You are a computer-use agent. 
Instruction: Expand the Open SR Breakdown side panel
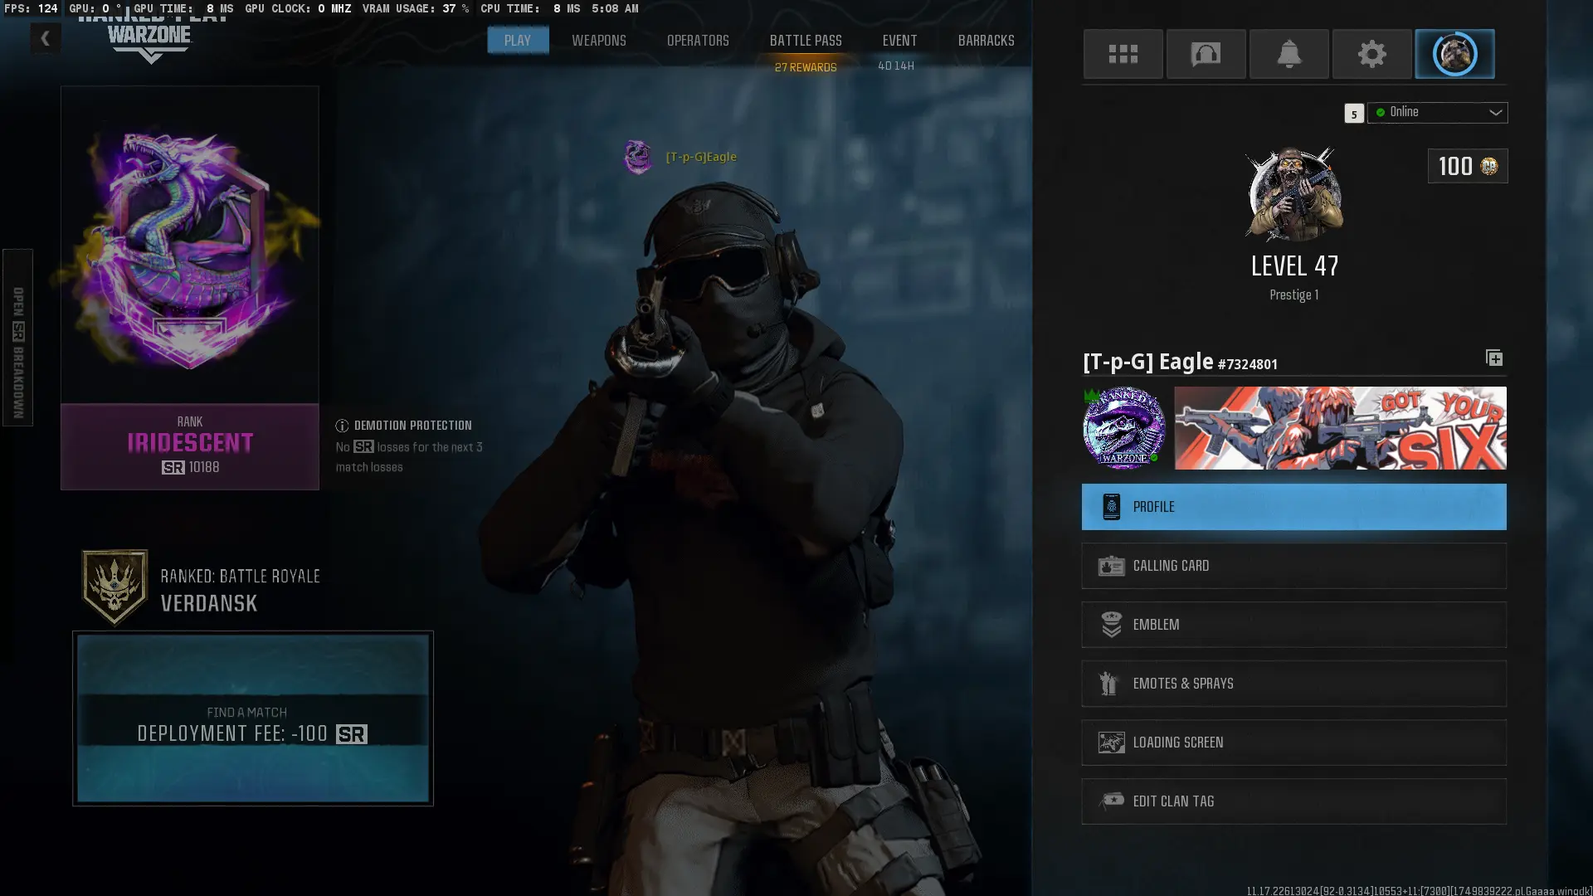17,338
